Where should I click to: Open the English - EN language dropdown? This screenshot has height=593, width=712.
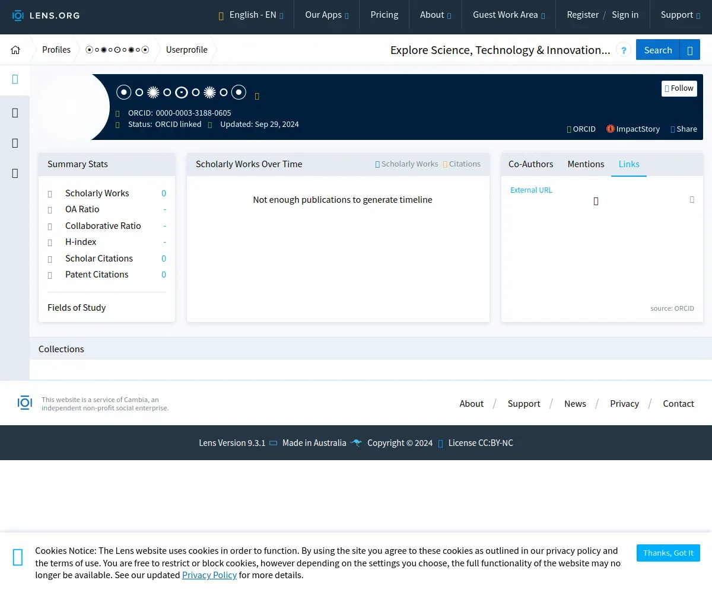click(x=251, y=15)
